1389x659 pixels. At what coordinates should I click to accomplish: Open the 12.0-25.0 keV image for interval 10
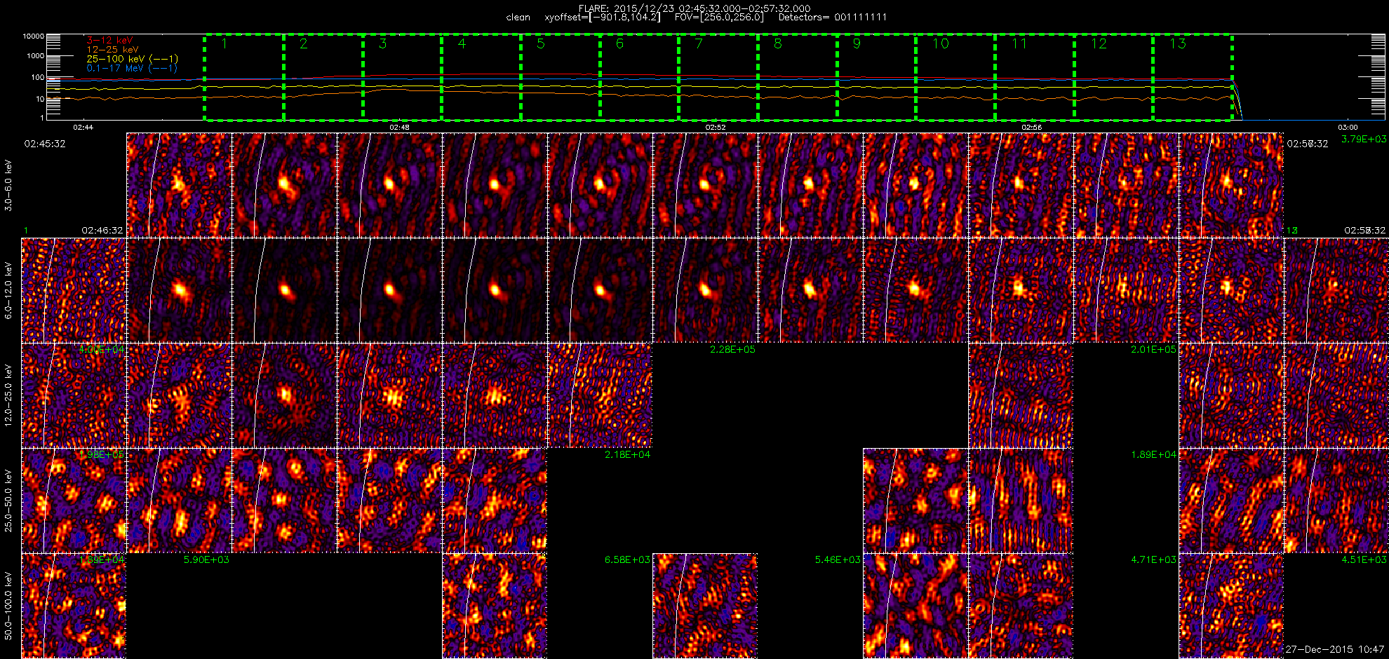tap(1021, 396)
